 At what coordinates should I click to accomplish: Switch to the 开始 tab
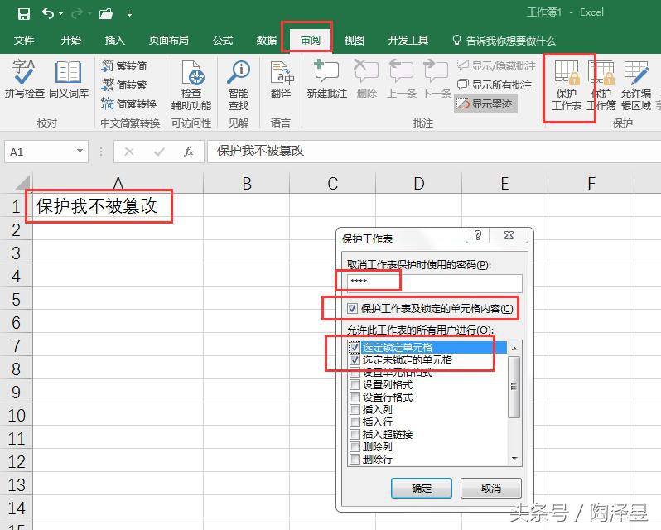pyautogui.click(x=71, y=41)
